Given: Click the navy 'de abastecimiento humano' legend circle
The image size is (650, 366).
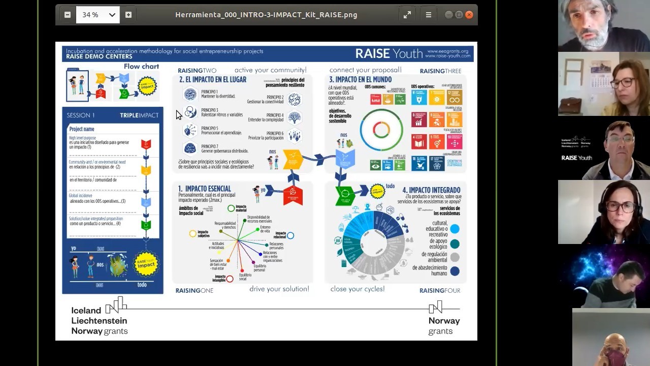Looking at the screenshot, I should (454, 271).
